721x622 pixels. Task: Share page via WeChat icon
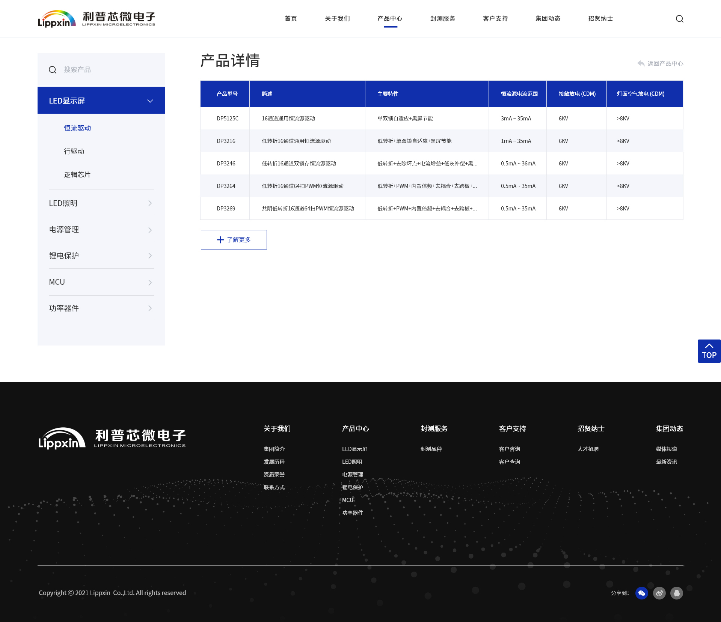pyautogui.click(x=641, y=593)
